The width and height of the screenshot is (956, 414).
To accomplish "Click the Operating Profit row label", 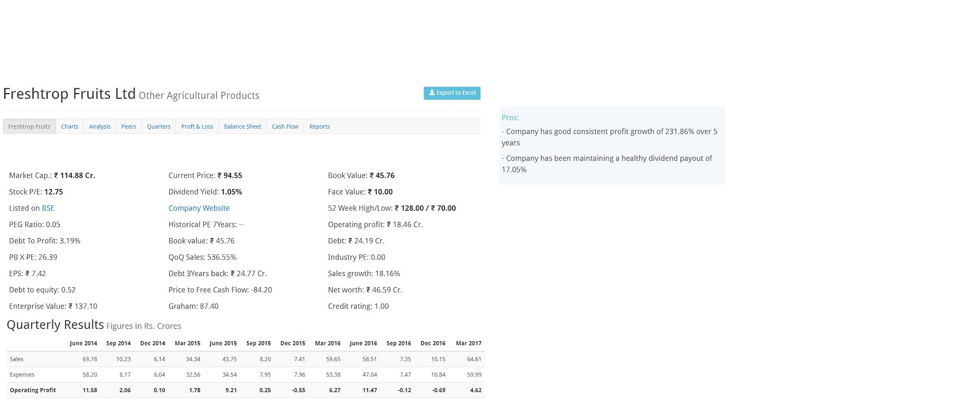I will point(33,390).
